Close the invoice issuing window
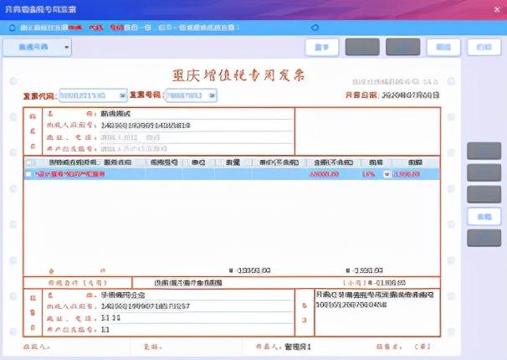This screenshot has height=360, width=507. point(497,10)
